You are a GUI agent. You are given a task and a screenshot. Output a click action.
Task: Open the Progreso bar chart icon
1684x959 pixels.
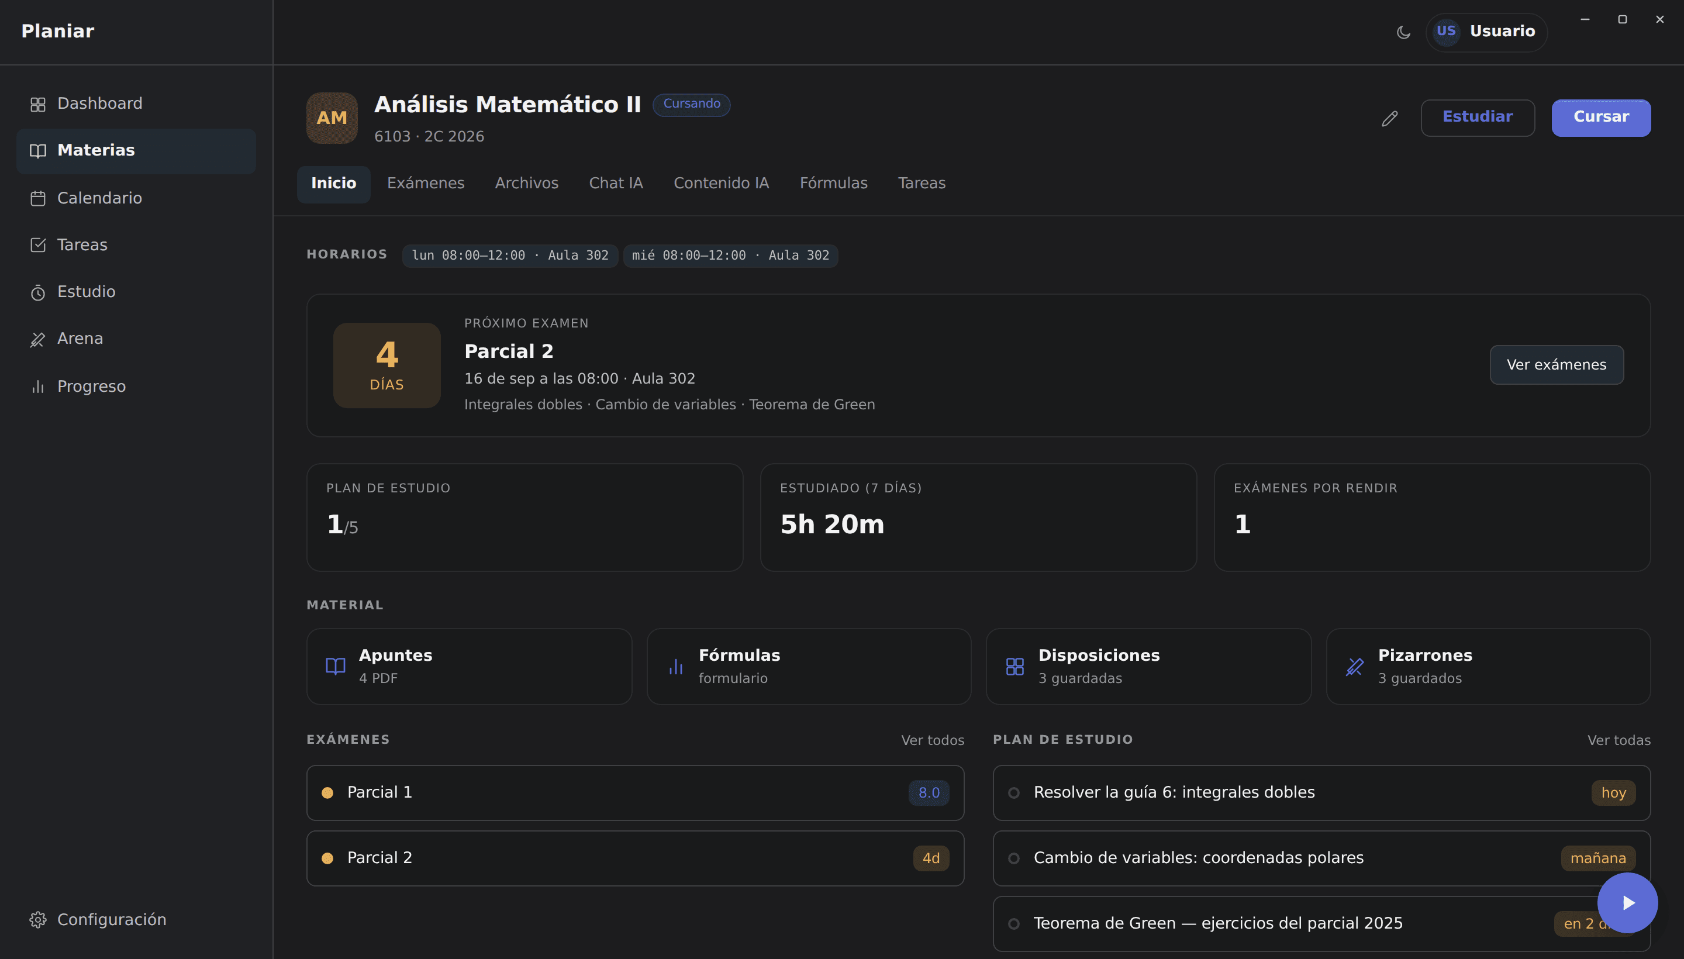[37, 387]
